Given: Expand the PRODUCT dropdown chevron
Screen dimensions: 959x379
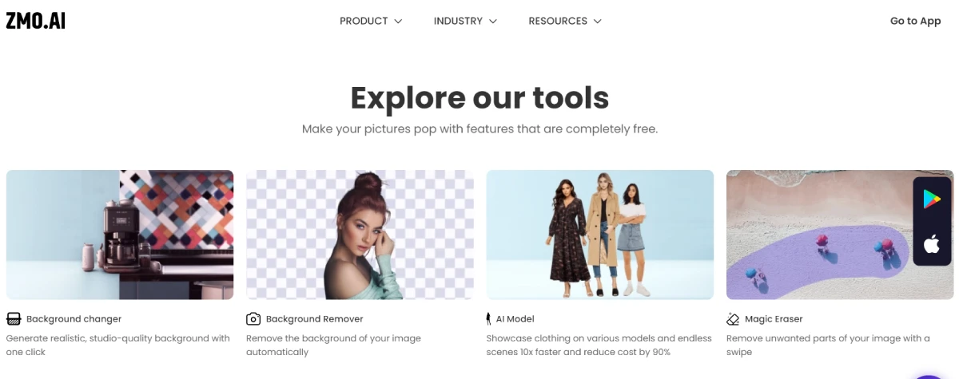Looking at the screenshot, I should pyautogui.click(x=398, y=22).
